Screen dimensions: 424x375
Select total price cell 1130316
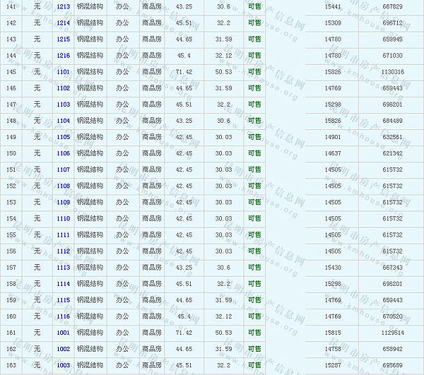click(x=392, y=72)
